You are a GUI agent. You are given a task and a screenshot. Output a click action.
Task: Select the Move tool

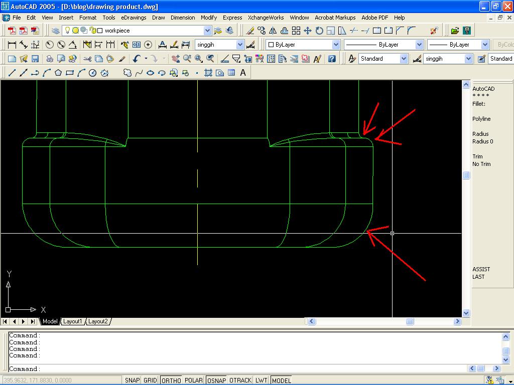click(307, 31)
